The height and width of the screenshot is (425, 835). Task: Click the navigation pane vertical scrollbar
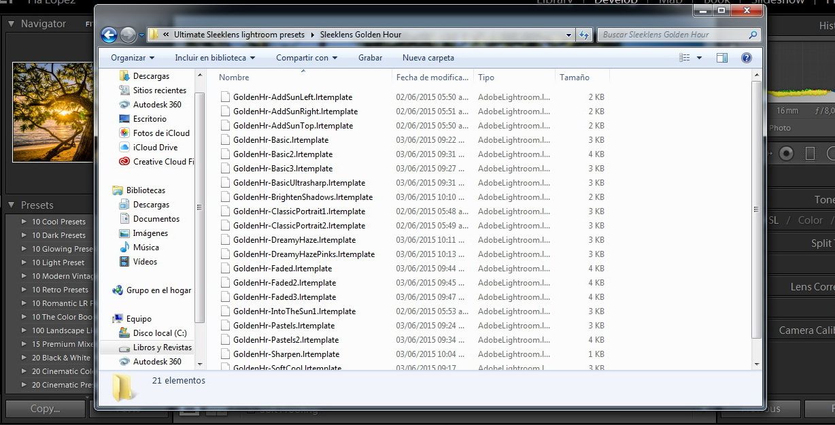point(200,208)
